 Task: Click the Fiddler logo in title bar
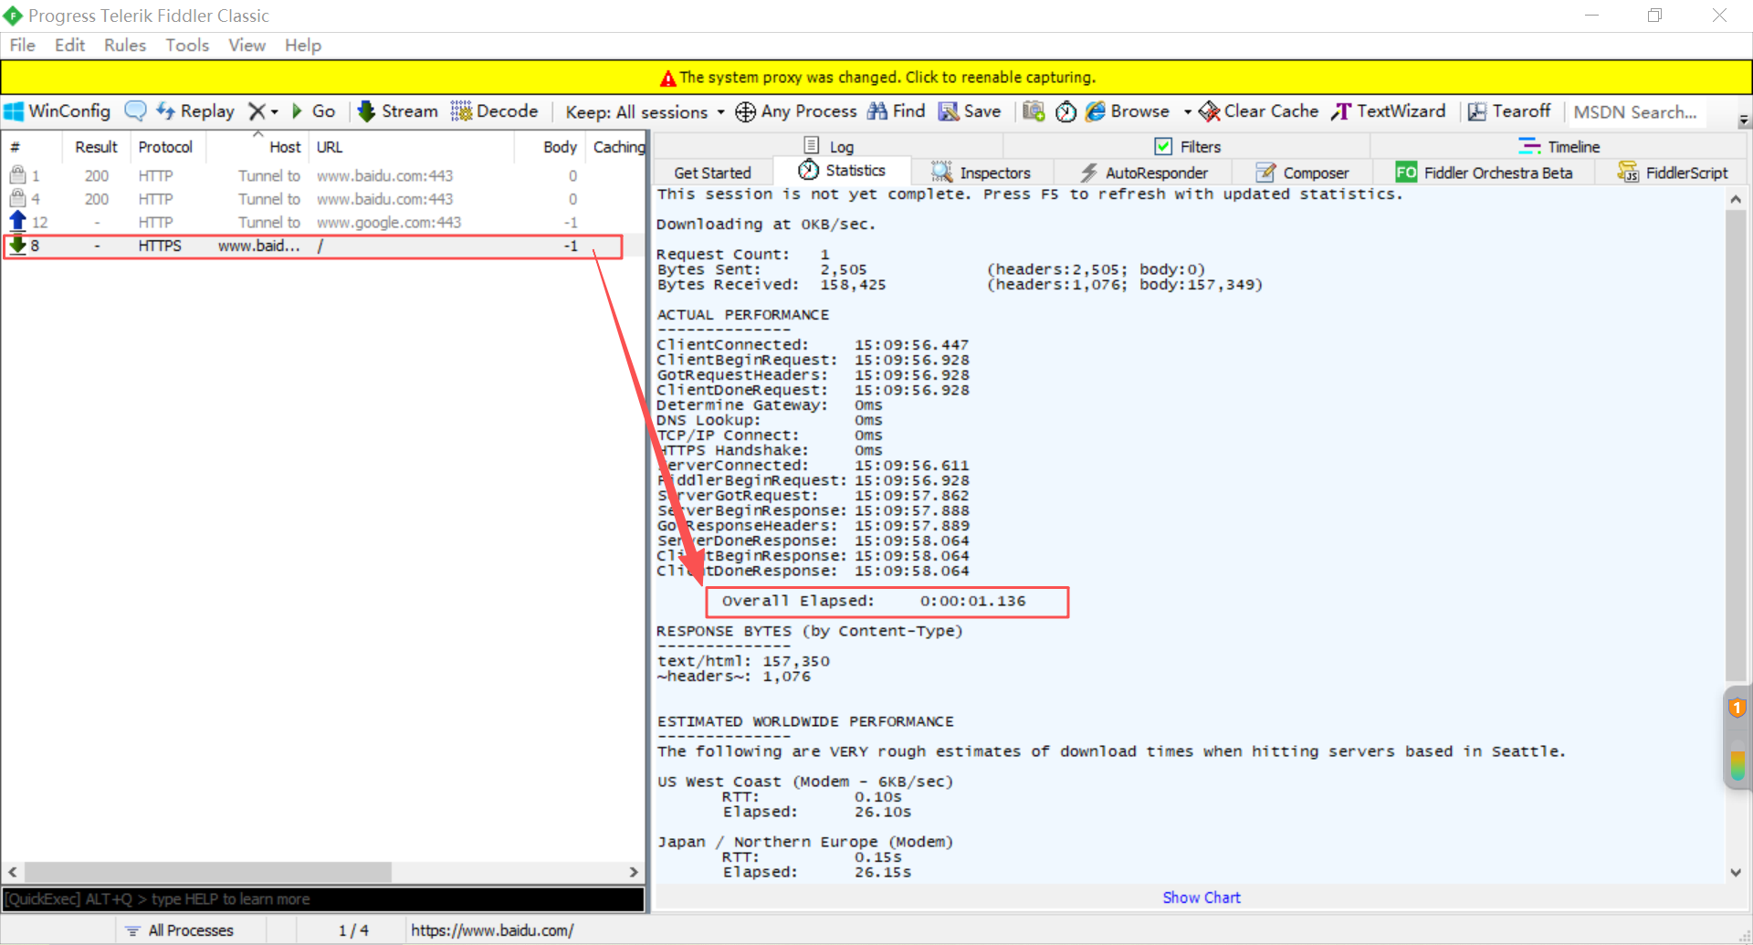tap(13, 16)
